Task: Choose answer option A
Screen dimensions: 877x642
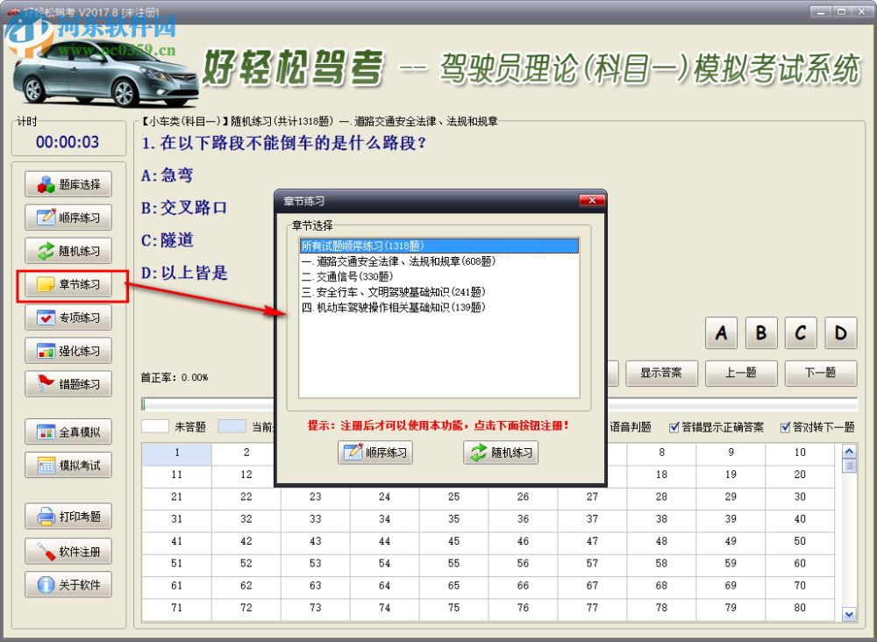Action: 721,333
